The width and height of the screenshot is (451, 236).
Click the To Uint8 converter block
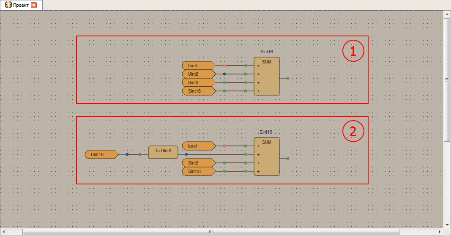(163, 152)
